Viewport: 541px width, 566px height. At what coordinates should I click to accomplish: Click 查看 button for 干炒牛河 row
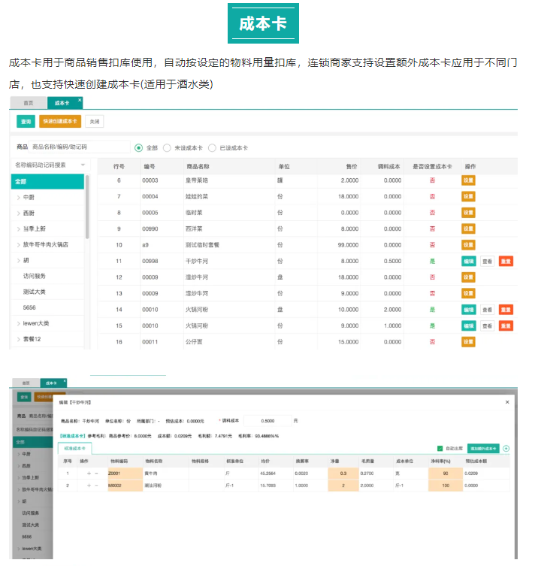(x=487, y=261)
